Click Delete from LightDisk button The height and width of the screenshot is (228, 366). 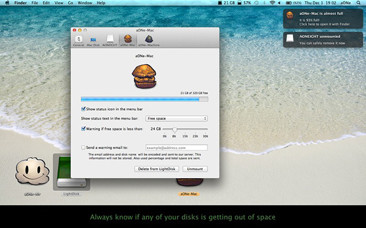(157, 169)
